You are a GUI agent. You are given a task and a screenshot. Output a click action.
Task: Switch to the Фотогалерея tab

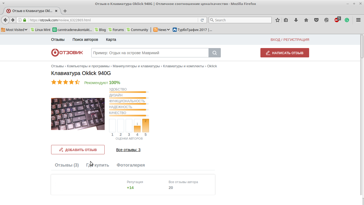point(131,165)
